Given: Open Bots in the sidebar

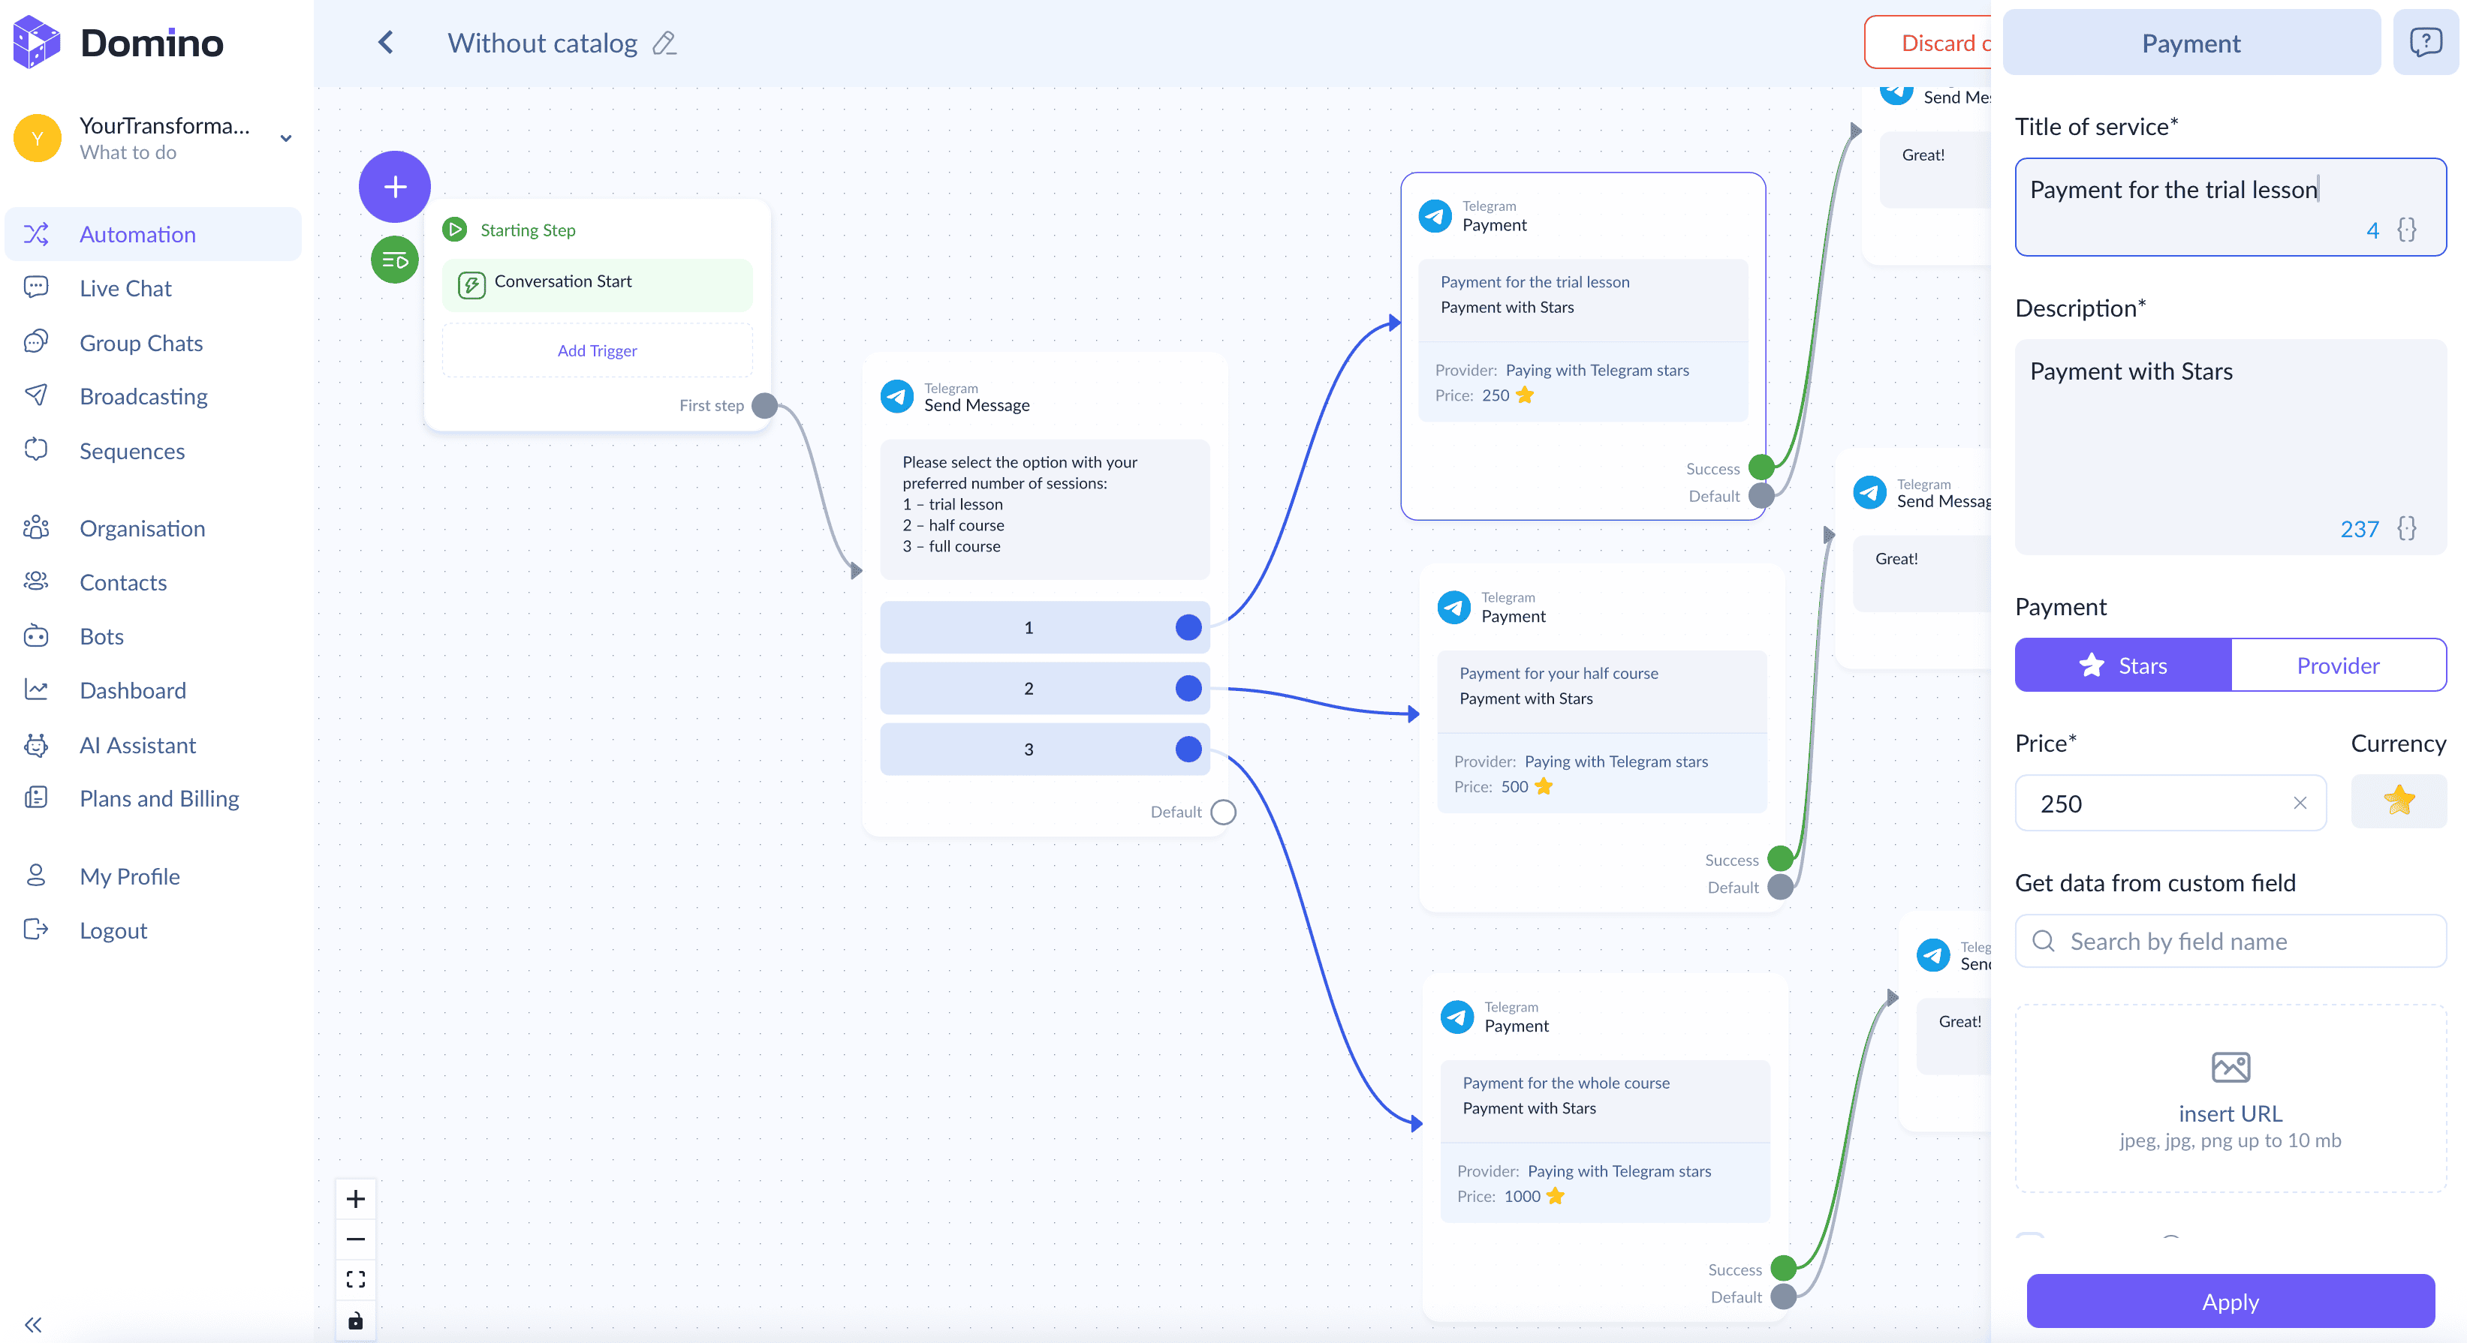Looking at the screenshot, I should click(153, 636).
